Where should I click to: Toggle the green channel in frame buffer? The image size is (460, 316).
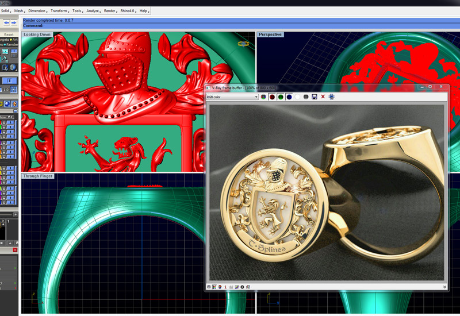pyautogui.click(x=281, y=97)
